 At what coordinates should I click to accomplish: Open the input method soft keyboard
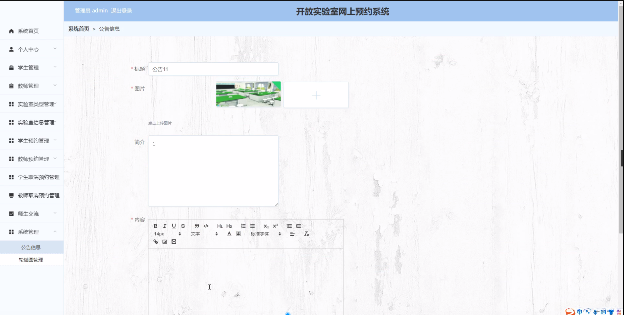click(x=603, y=312)
